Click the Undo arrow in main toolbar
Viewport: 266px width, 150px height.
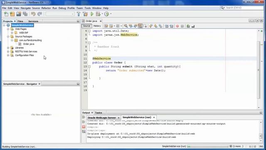point(33,14)
